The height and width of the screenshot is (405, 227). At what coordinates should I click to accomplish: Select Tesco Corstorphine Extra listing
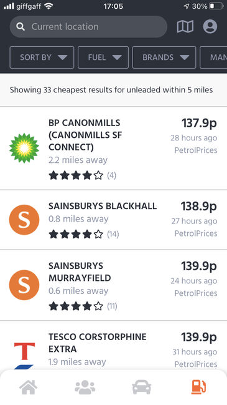pyautogui.click(x=113, y=345)
